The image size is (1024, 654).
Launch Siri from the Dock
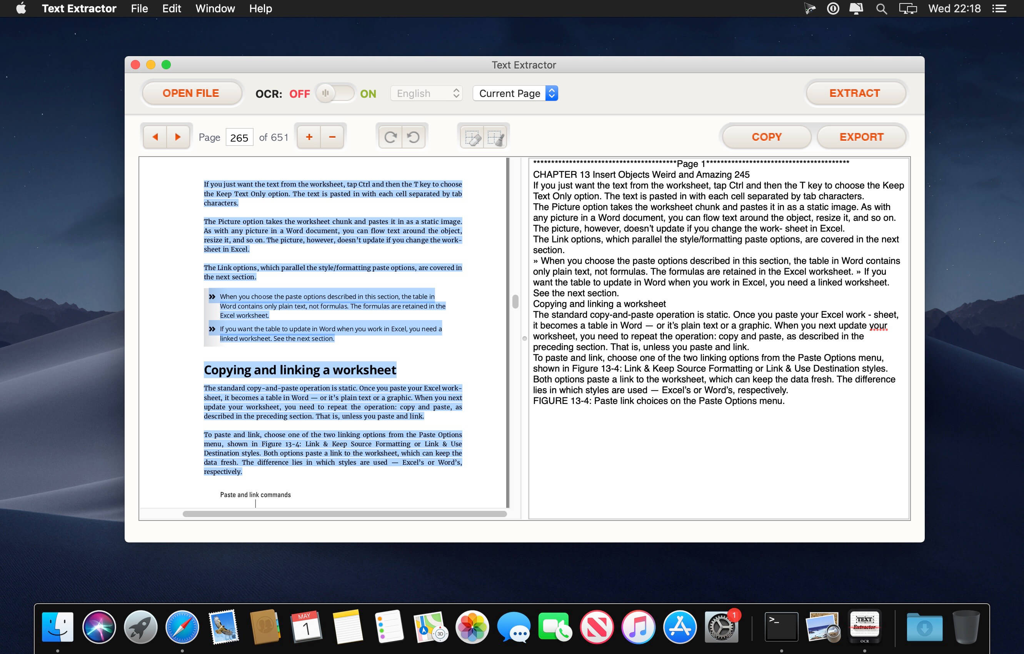[x=99, y=626]
